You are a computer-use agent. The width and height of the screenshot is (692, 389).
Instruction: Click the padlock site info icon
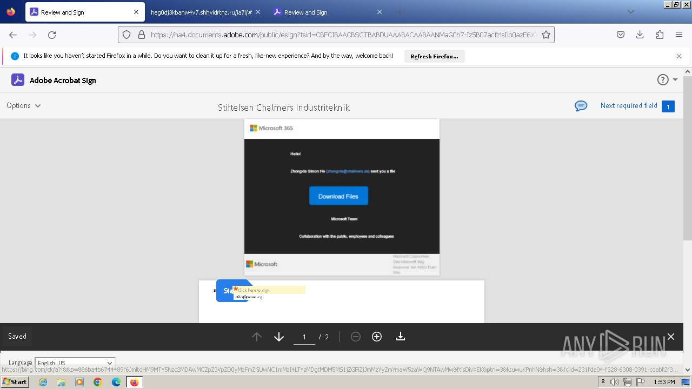click(x=142, y=35)
